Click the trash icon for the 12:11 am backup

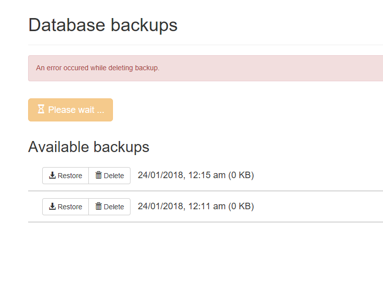click(x=98, y=206)
